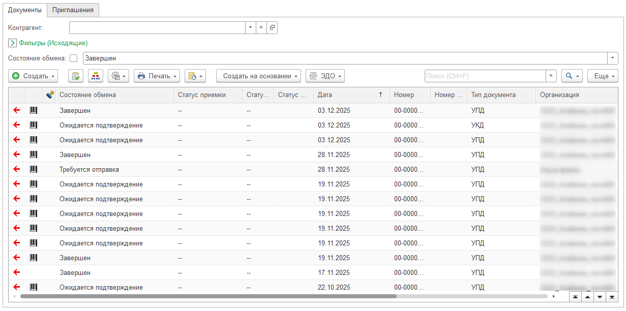Open the Создать на основании dropdown

click(x=258, y=76)
